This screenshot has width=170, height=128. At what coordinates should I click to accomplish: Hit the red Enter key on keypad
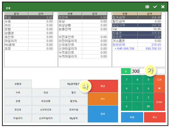159,102
